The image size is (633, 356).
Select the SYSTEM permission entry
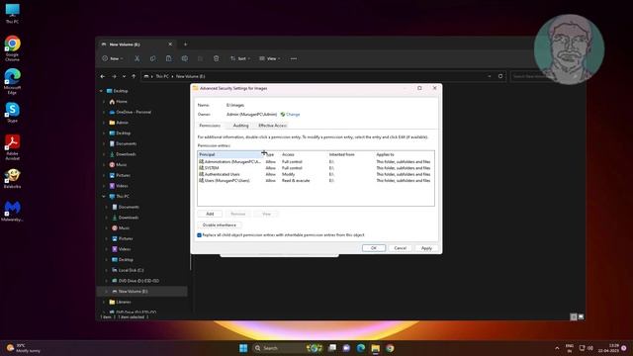pos(316,168)
